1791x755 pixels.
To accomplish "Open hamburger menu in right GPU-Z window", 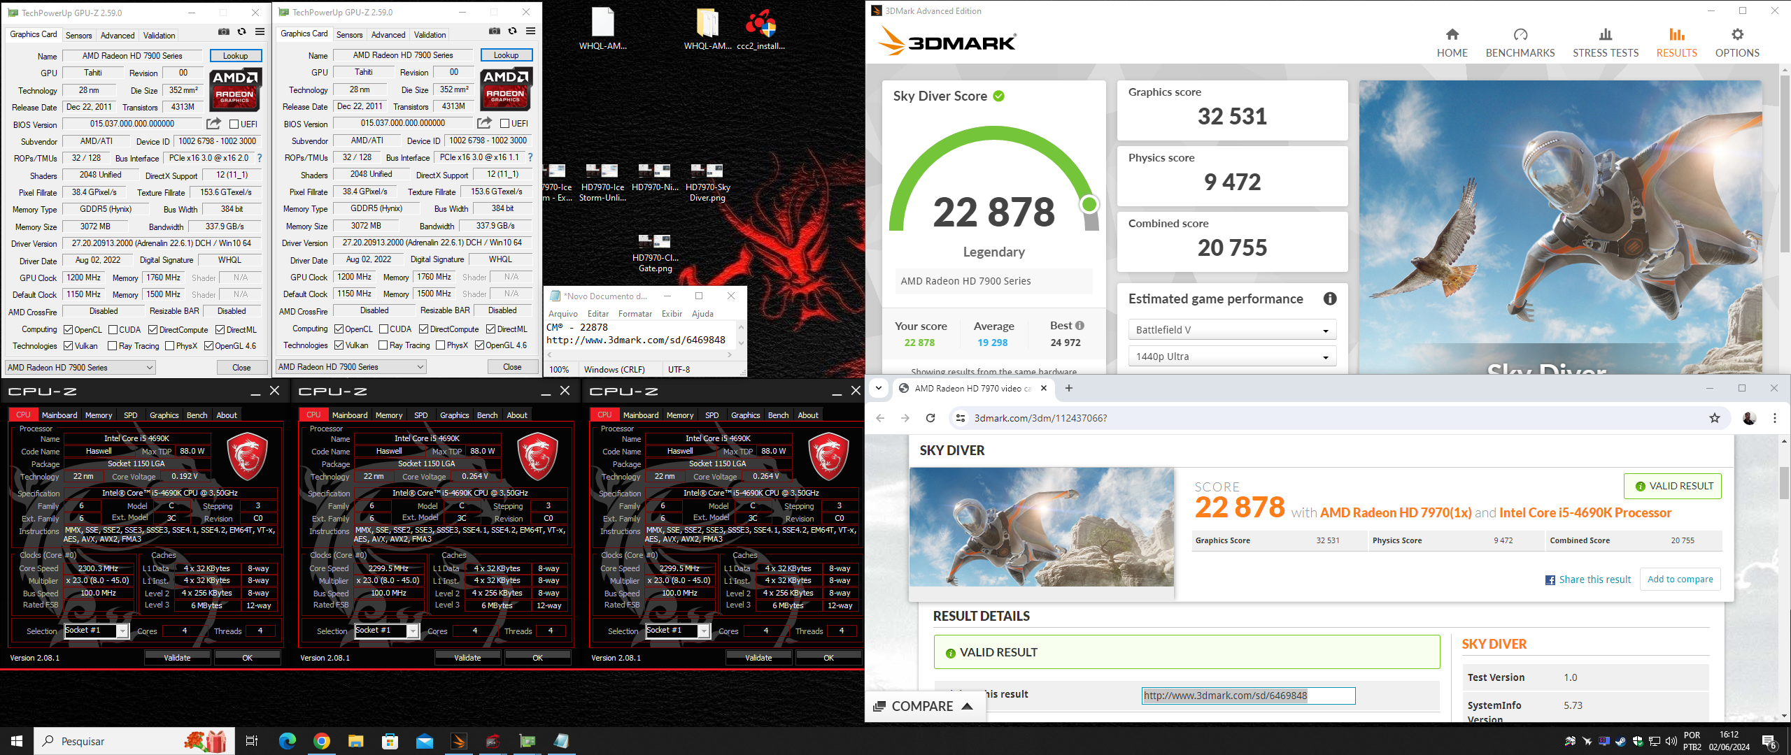I will tap(530, 31).
